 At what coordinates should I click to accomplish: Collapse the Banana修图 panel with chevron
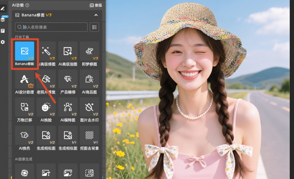coord(96,15)
